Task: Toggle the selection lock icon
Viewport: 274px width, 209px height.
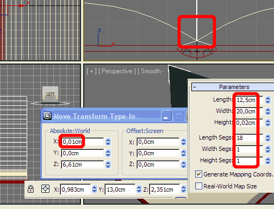Action: tap(30, 189)
